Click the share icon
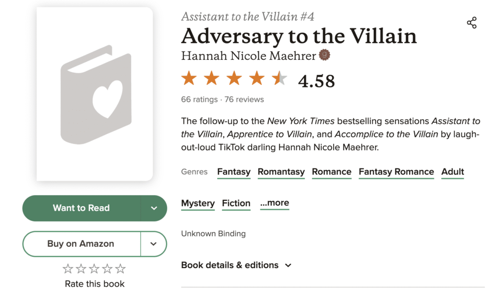The width and height of the screenshot is (503, 294). 472,23
